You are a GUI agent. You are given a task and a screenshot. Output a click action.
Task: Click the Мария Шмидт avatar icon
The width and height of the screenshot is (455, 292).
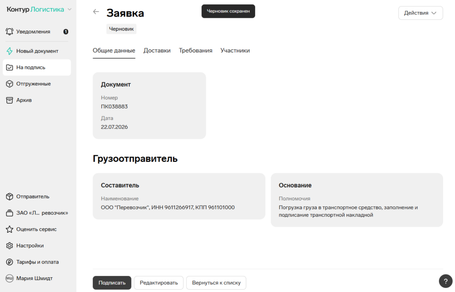pos(10,278)
